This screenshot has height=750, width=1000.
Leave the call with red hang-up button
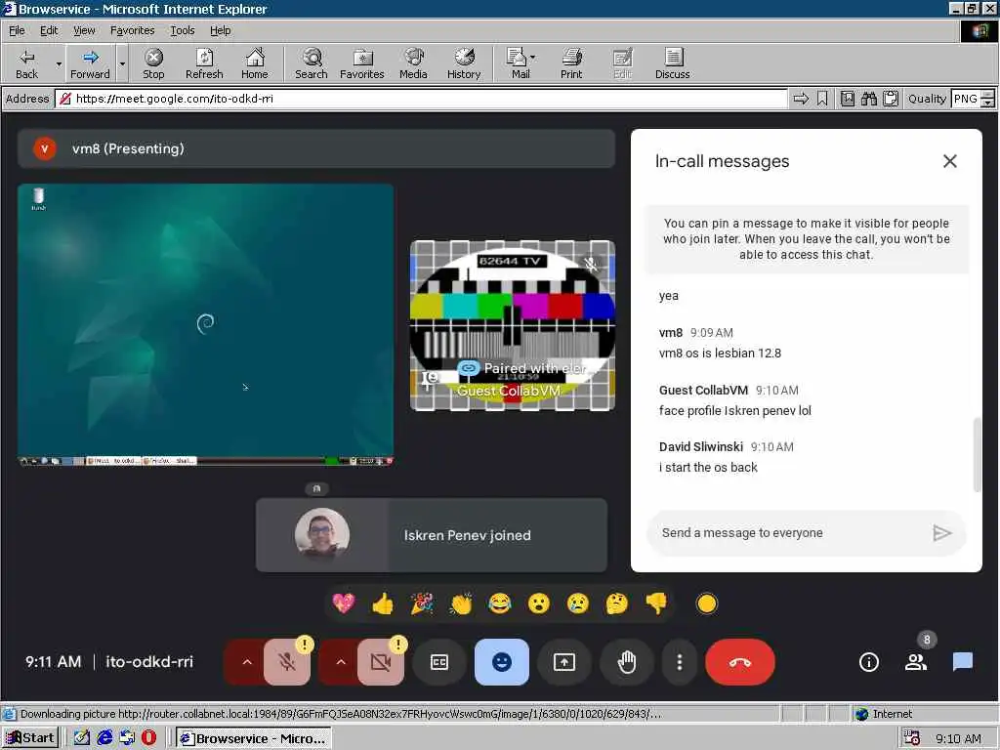pyautogui.click(x=740, y=662)
